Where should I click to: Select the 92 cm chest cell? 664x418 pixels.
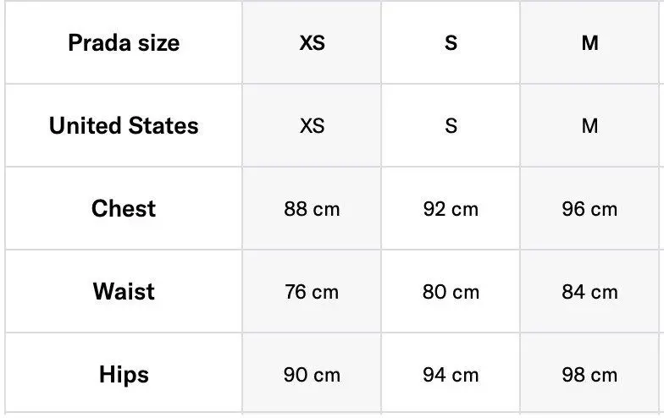(451, 209)
